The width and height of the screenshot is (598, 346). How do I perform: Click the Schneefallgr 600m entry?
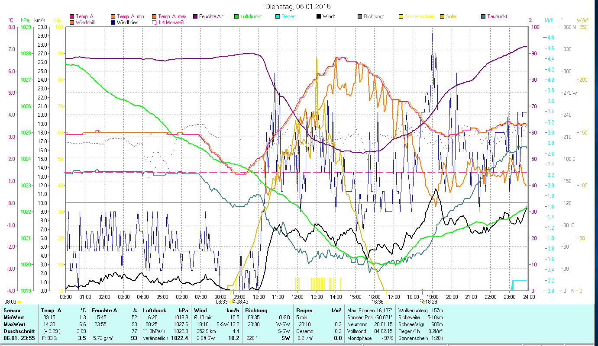[x=420, y=324]
